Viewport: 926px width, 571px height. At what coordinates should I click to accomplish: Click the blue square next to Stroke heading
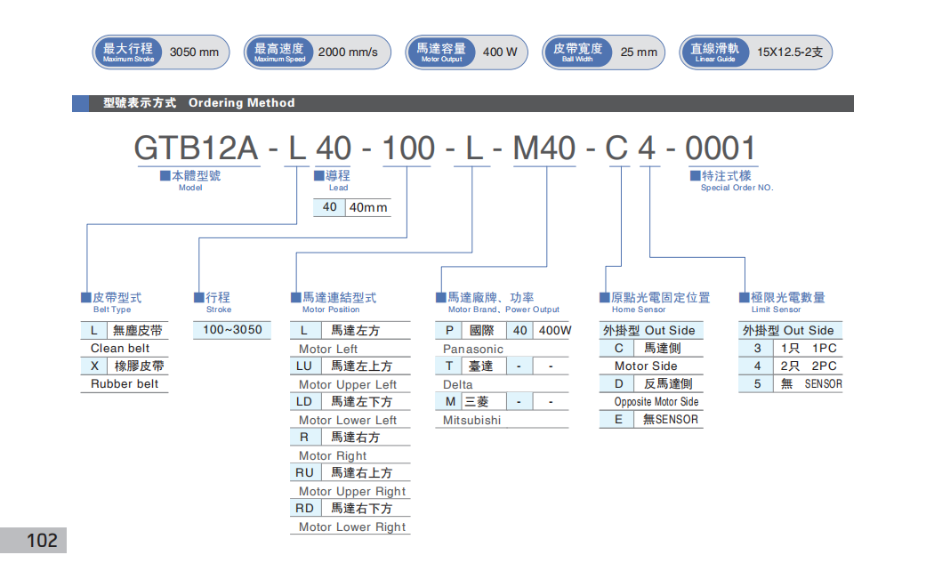point(199,297)
